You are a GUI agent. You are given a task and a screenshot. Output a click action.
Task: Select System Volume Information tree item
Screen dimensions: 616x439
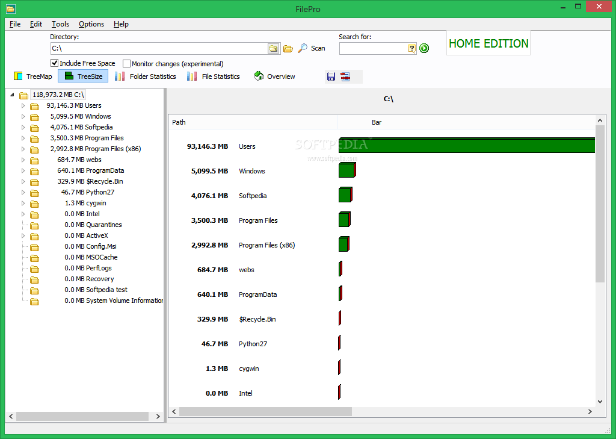(x=114, y=300)
